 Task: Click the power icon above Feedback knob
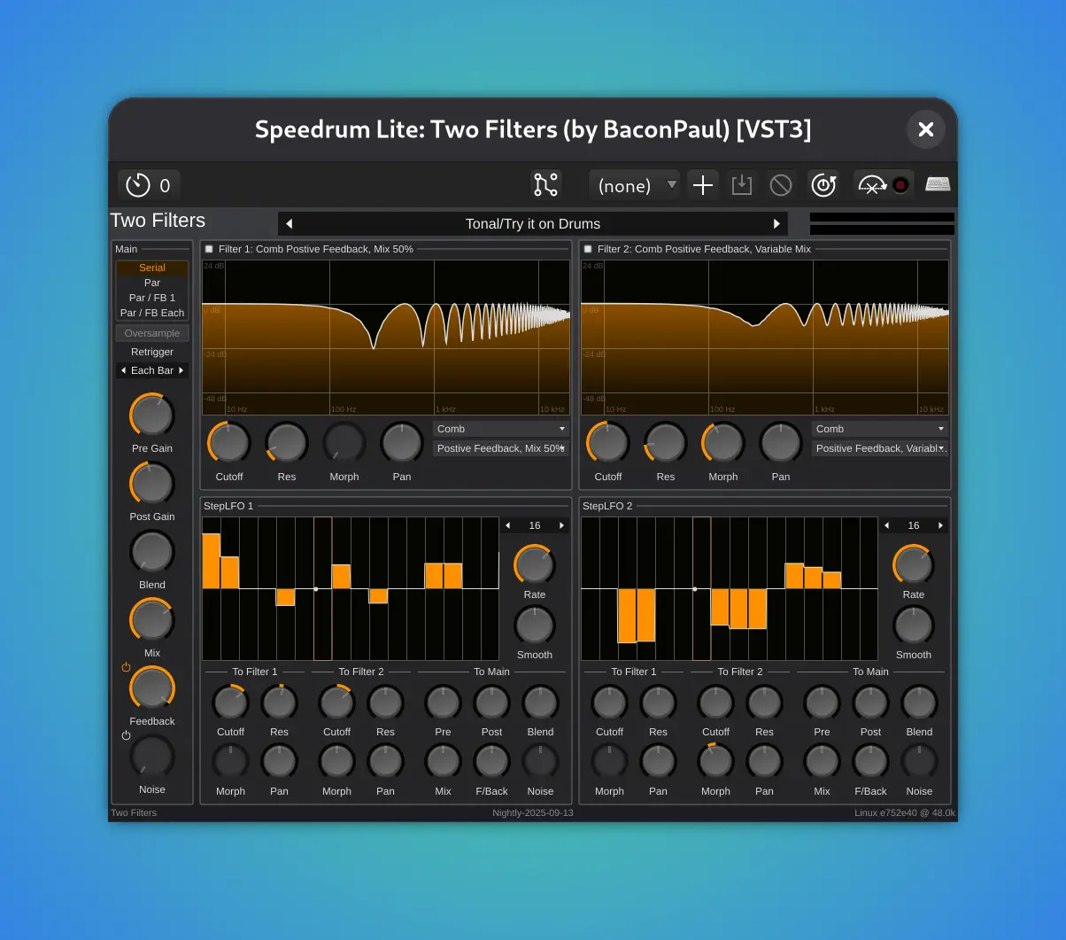pos(126,667)
